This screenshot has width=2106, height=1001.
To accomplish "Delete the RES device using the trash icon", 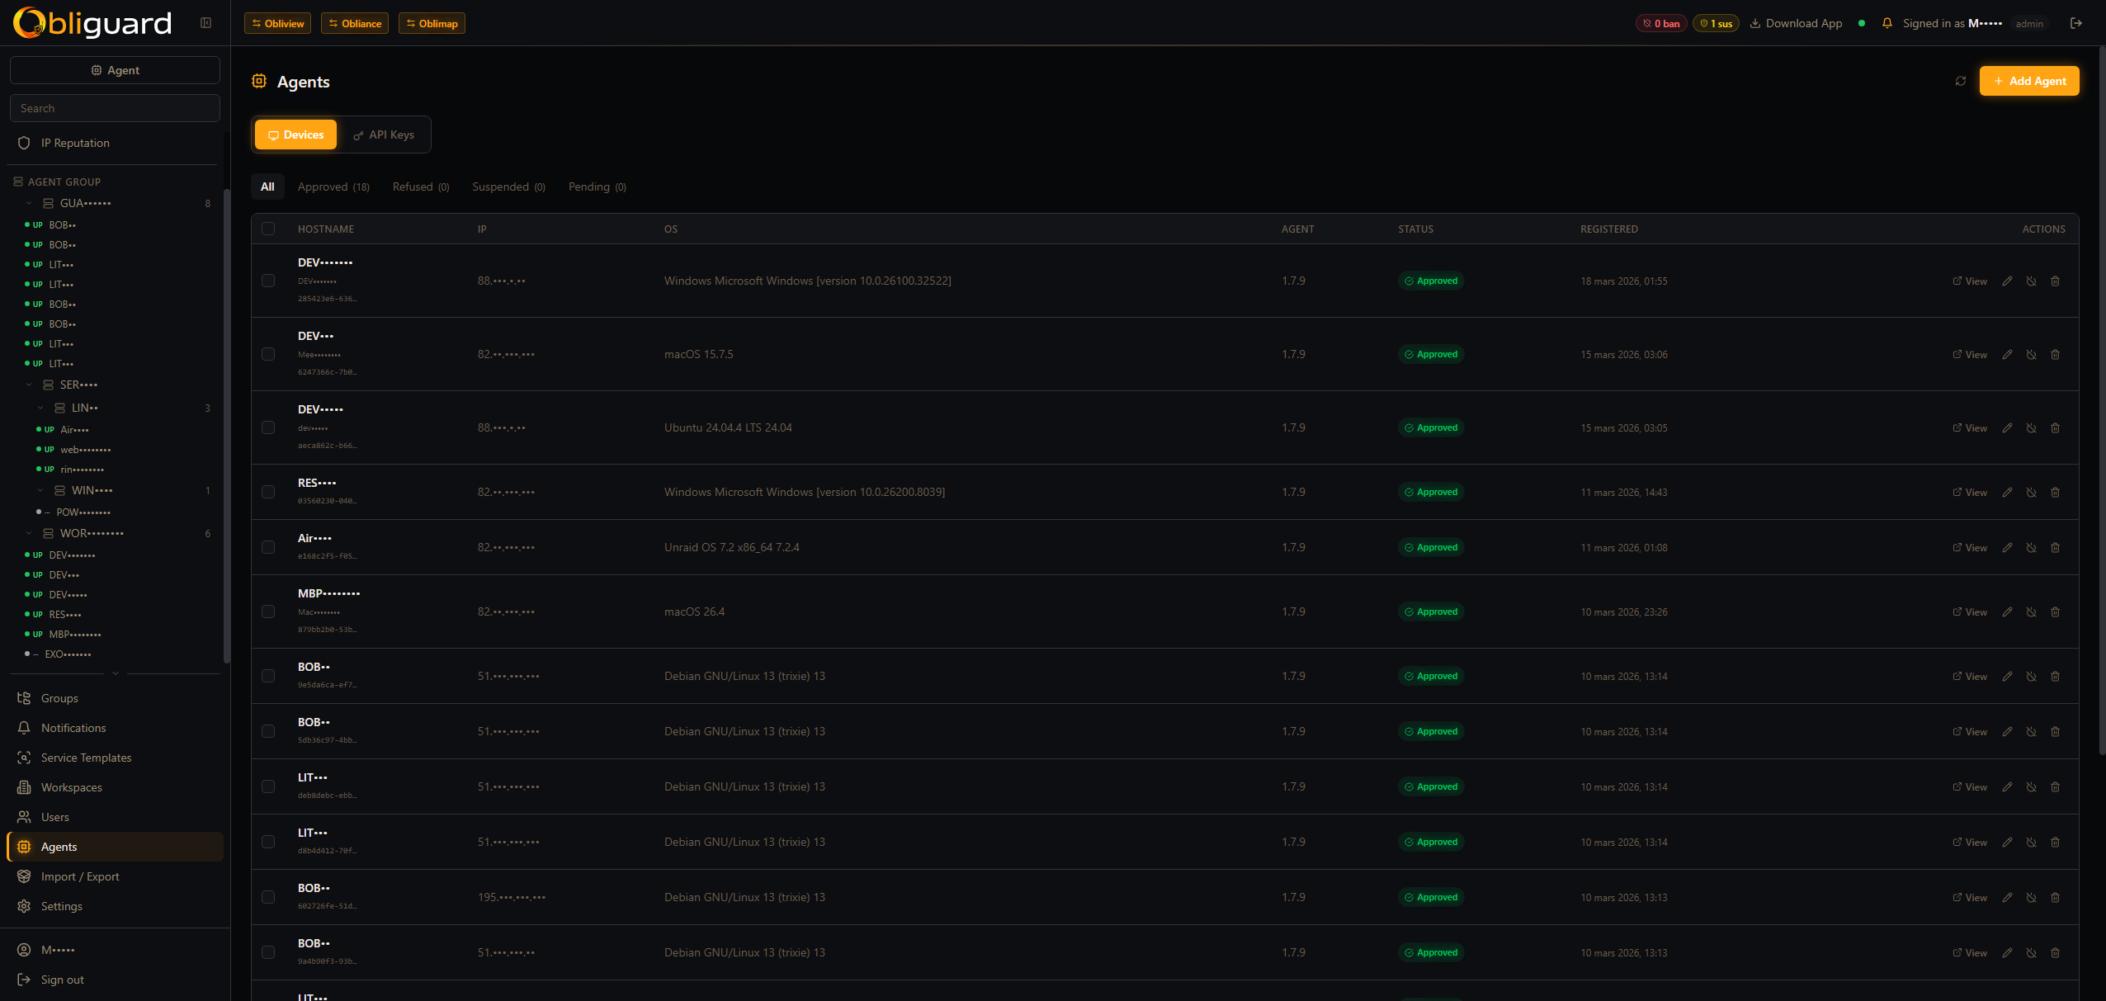I will click(x=2054, y=492).
